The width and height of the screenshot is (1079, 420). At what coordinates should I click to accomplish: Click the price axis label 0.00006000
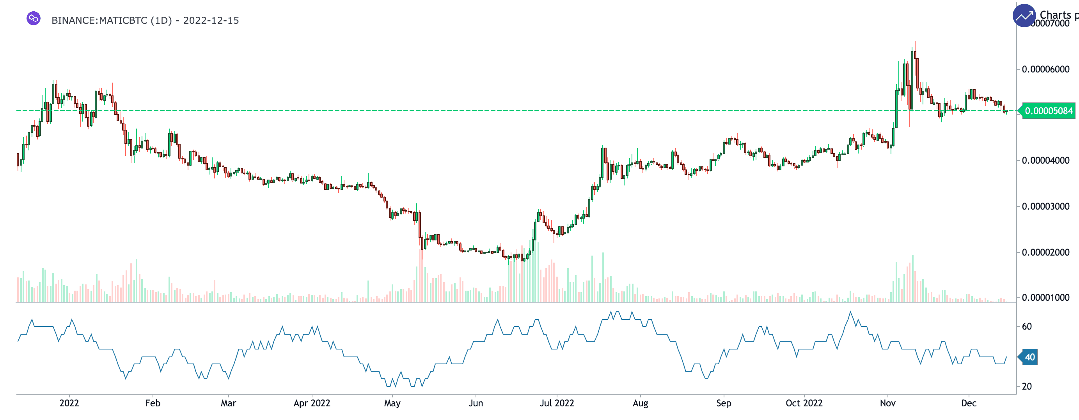tap(1045, 69)
